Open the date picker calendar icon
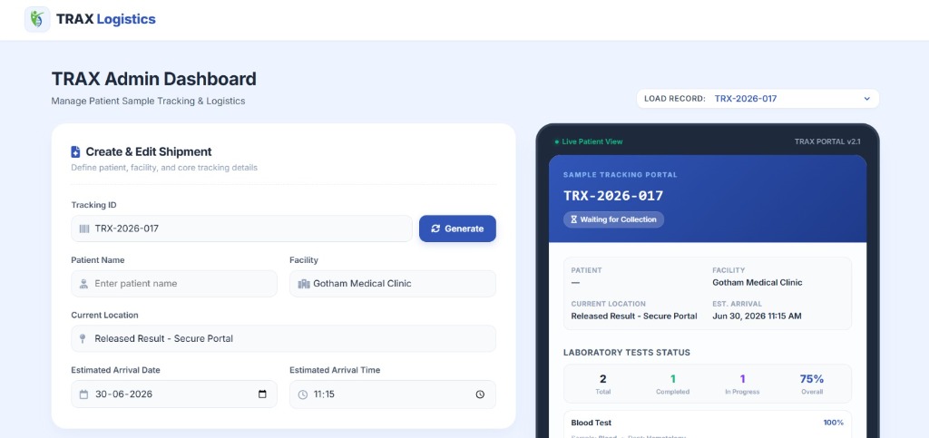Image resolution: width=929 pixels, height=438 pixels. coord(262,394)
